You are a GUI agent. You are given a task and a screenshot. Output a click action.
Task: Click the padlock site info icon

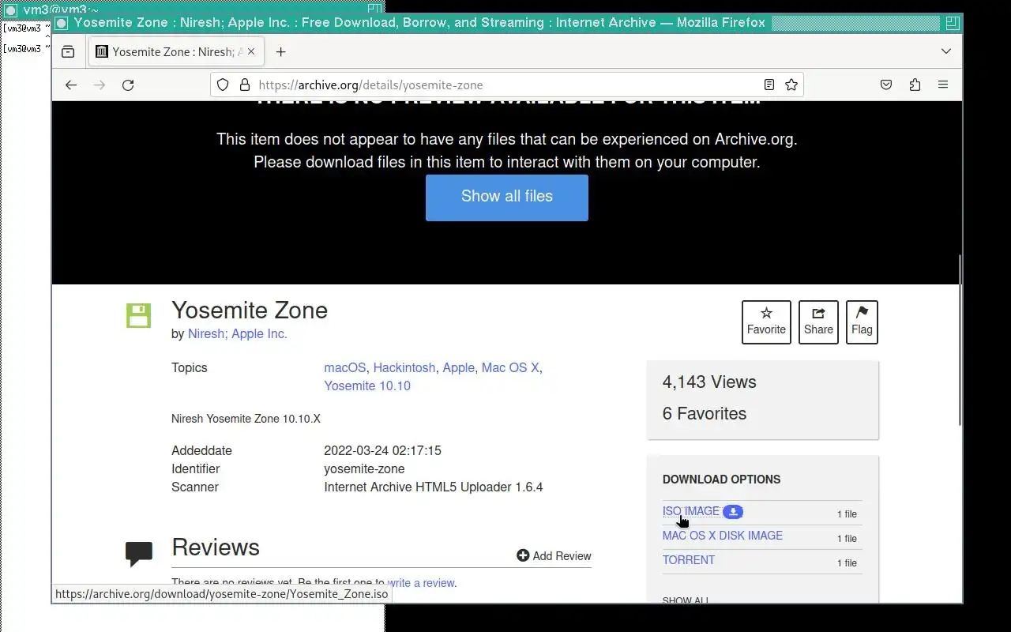[244, 85]
